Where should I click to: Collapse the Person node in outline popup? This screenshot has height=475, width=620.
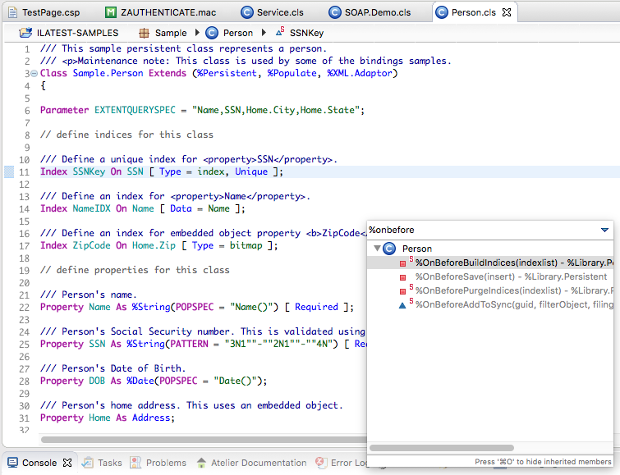377,249
